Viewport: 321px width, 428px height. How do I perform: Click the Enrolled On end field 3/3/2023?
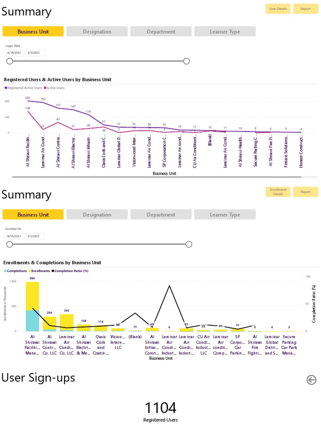click(x=35, y=236)
